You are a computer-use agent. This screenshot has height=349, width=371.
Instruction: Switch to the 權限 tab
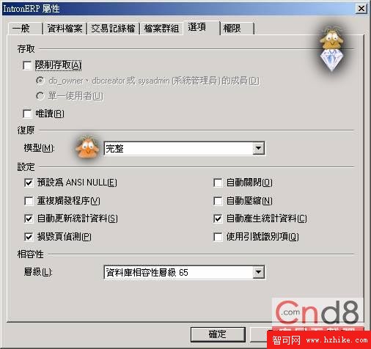pos(237,29)
